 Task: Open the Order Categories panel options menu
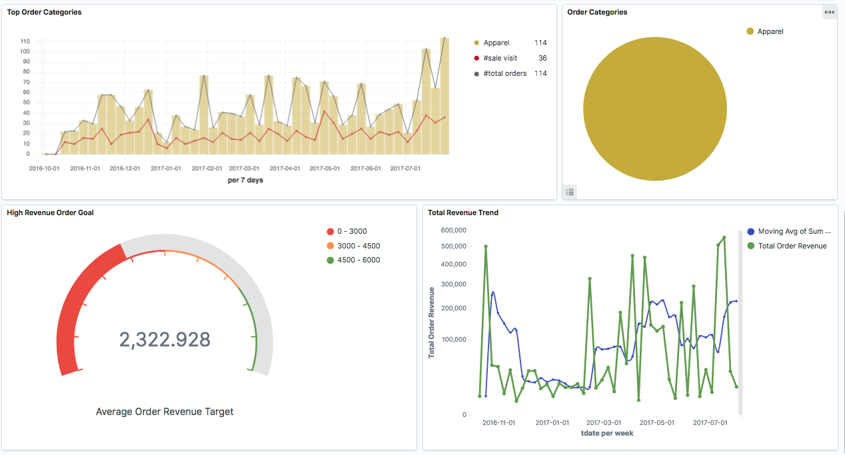pyautogui.click(x=830, y=11)
